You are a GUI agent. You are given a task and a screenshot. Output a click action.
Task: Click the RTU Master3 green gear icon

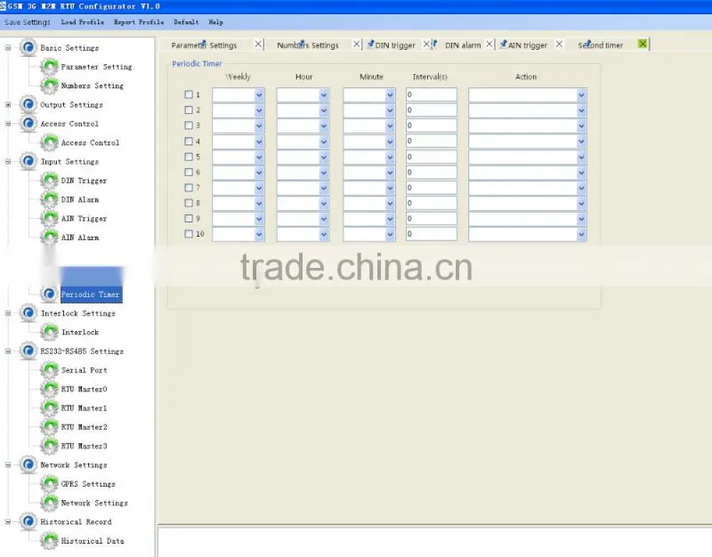click(49, 446)
